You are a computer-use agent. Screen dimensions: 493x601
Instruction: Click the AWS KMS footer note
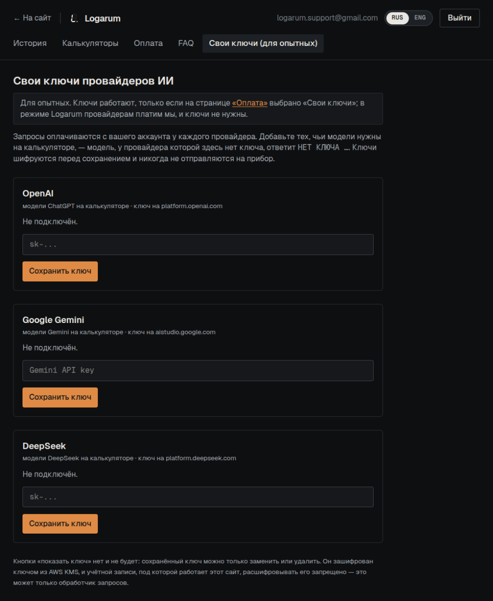point(193,572)
